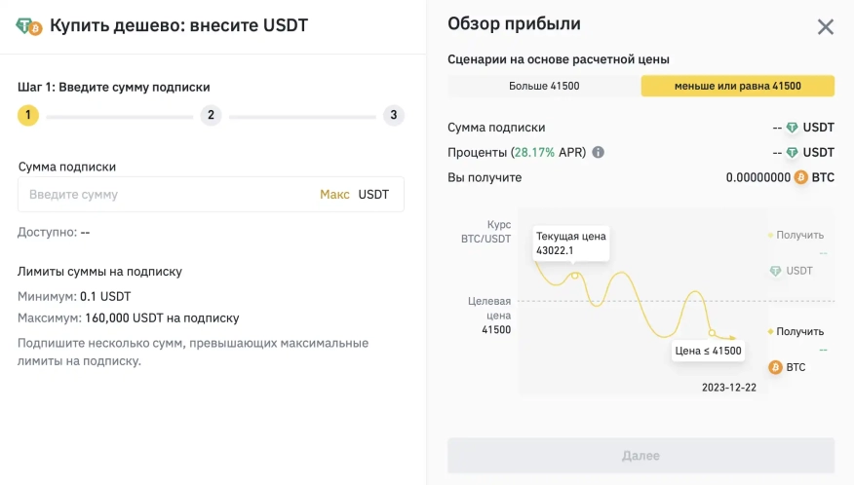The height and width of the screenshot is (485, 854).
Task: Click the "Текущая цена 43022.1" tooltip
Action: click(x=571, y=243)
